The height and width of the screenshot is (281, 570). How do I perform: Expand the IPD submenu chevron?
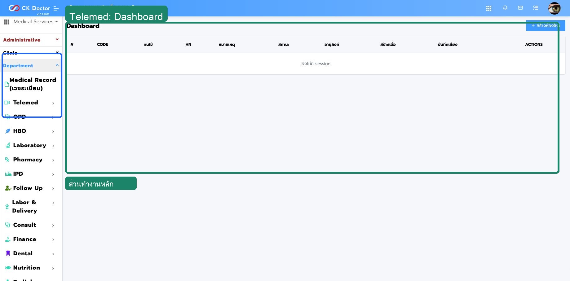coord(53,174)
